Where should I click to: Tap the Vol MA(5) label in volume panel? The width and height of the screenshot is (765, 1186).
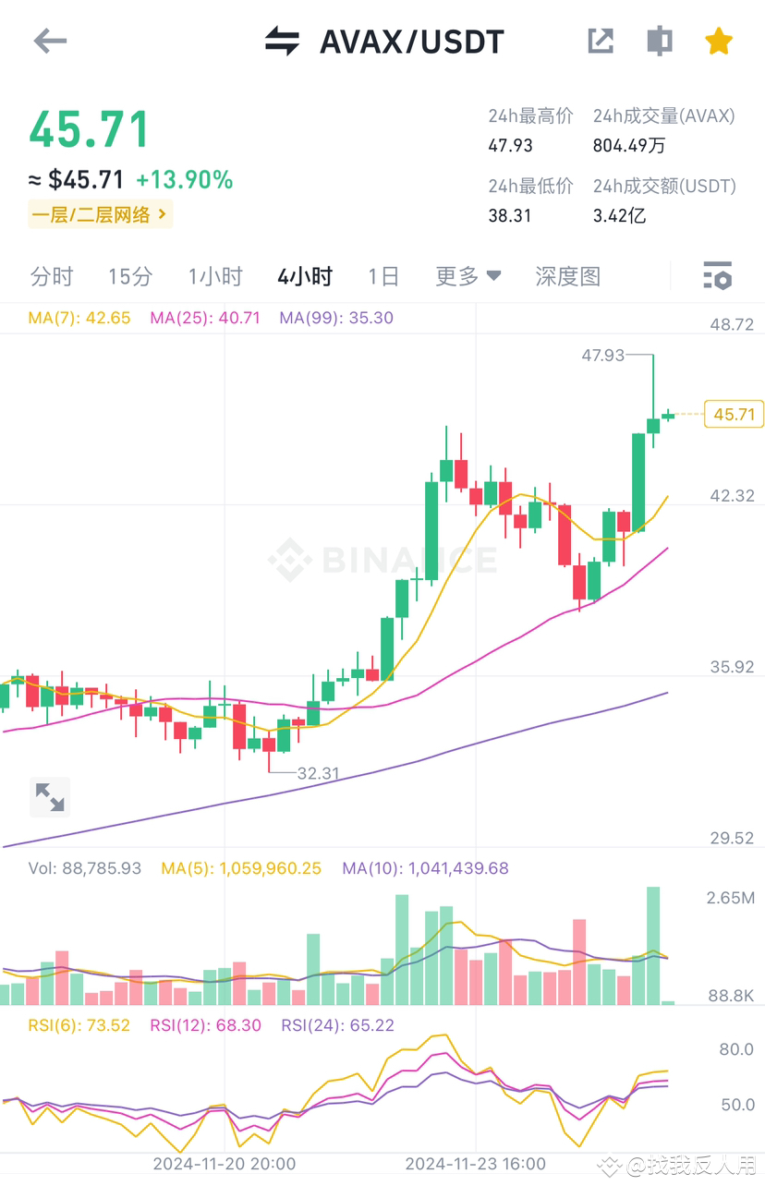coord(240,868)
